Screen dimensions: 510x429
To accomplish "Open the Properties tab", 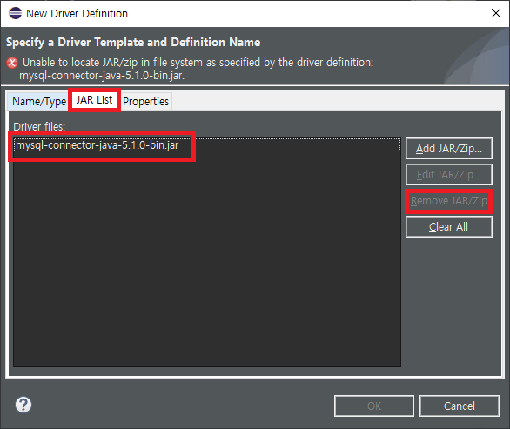I will (145, 102).
